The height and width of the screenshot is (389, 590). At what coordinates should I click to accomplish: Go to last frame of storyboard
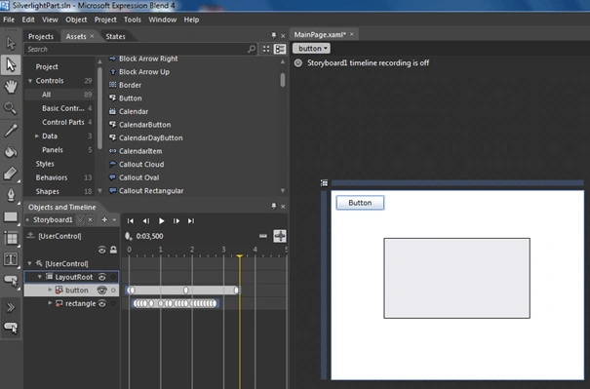click(x=191, y=221)
